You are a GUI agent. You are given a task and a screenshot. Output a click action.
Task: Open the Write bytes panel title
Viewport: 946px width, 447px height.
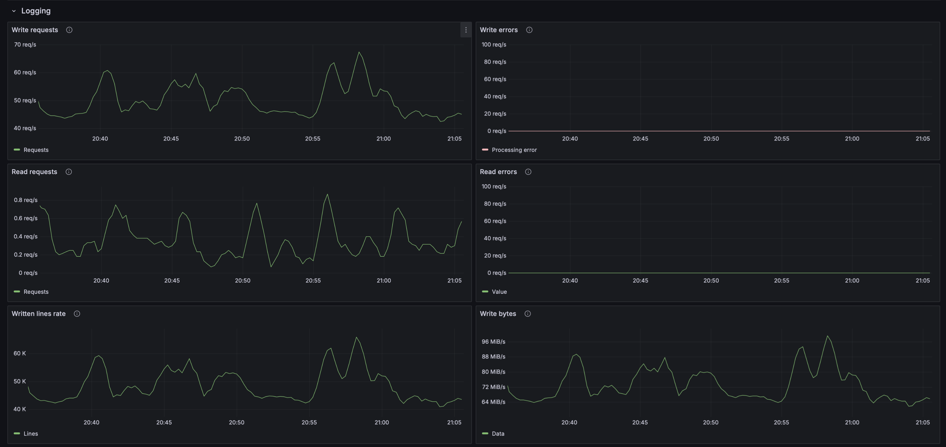tap(498, 314)
